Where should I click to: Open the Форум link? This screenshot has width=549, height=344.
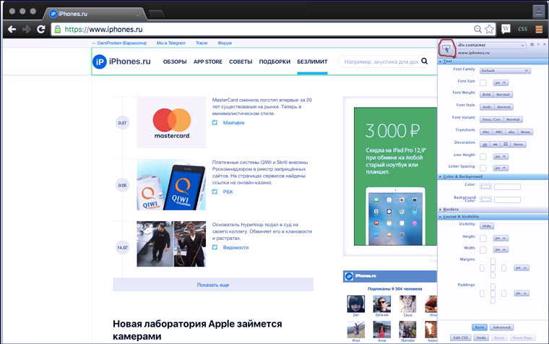tap(225, 43)
